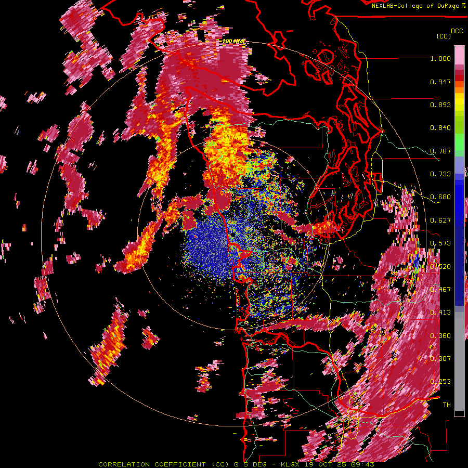The image size is (468, 468).
Task: Select the 0.413 scale value
Action: pyautogui.click(x=440, y=313)
